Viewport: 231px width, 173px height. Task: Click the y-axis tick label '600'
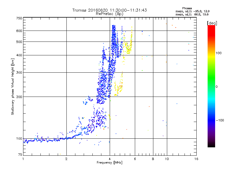point(19,31)
